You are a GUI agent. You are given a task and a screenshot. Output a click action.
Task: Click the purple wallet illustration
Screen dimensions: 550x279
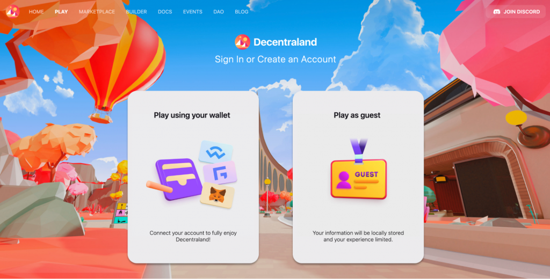[178, 179]
